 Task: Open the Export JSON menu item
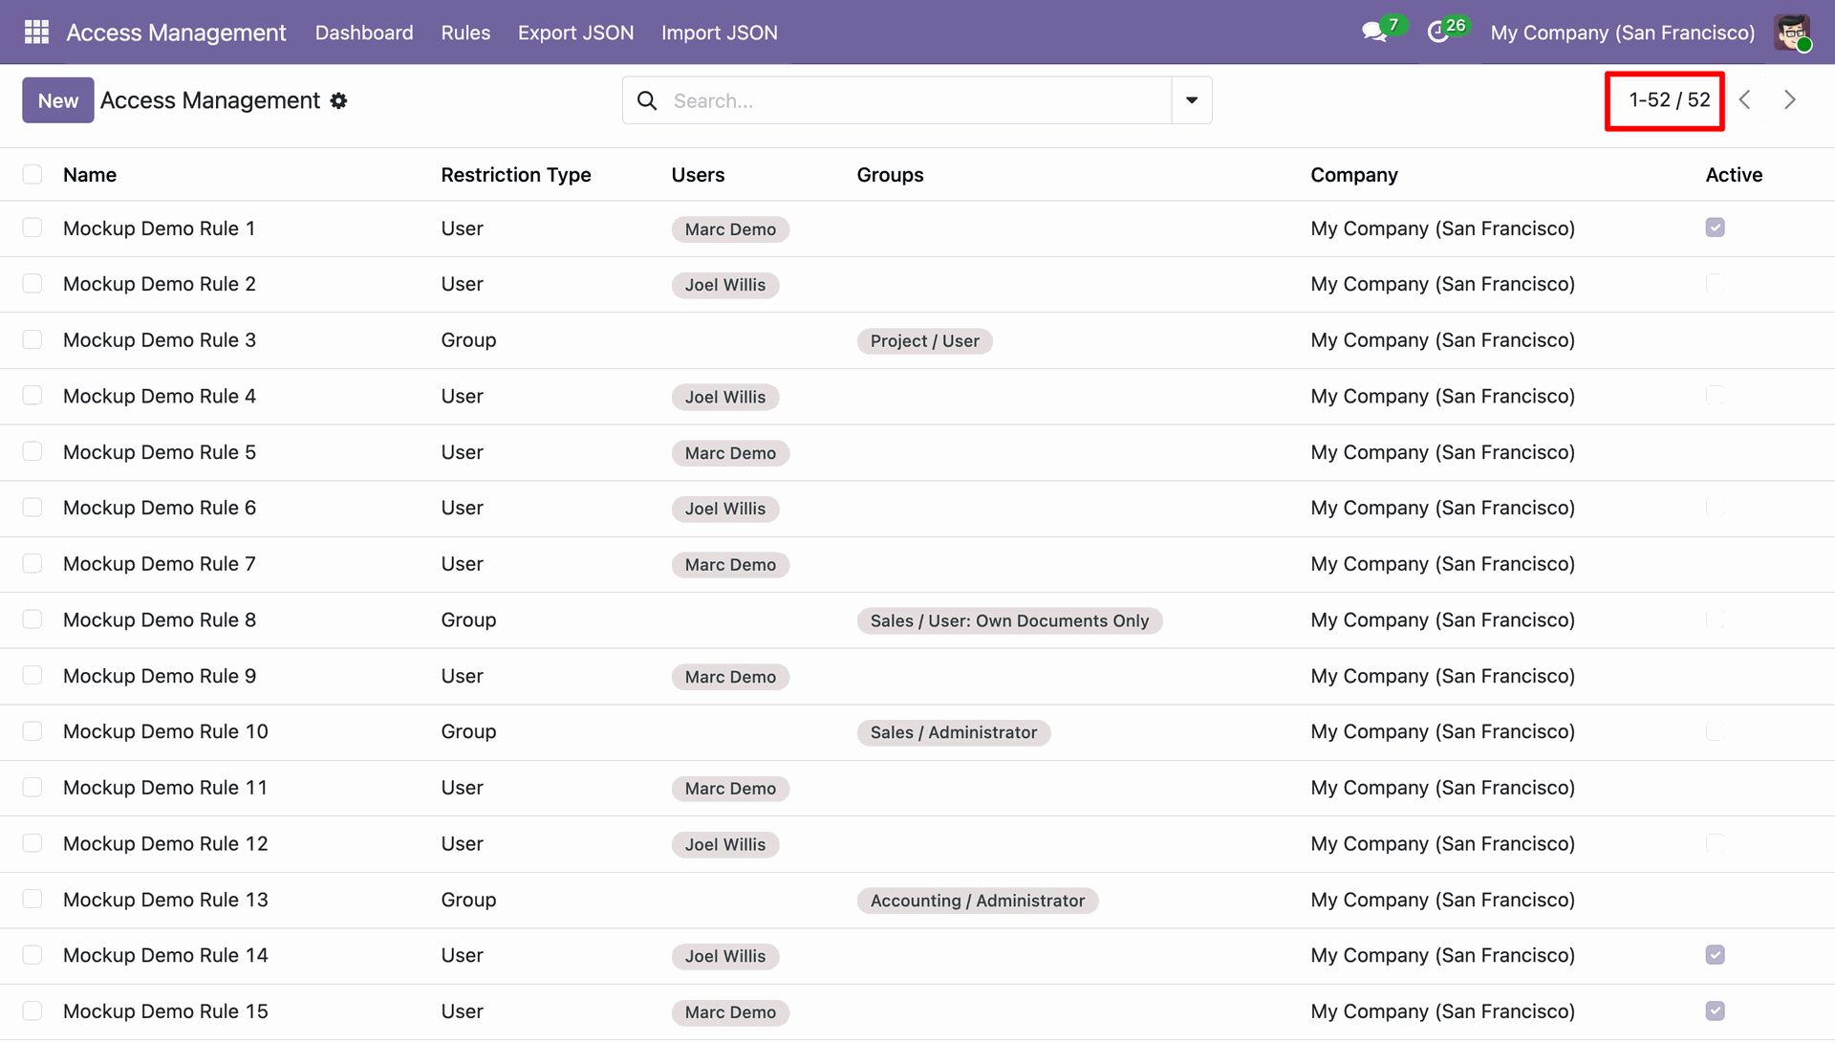(x=576, y=33)
